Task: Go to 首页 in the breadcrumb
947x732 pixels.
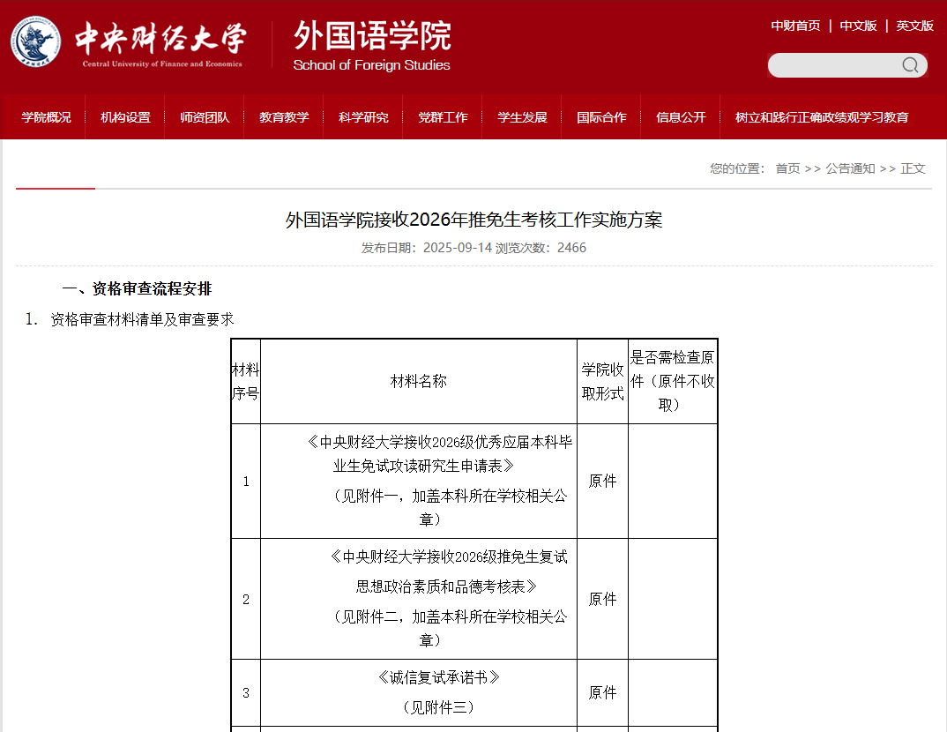Action: click(x=787, y=168)
